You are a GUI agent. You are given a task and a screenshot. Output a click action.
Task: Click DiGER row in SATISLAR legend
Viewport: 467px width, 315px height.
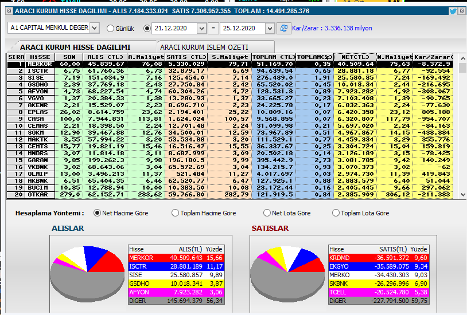pyautogui.click(x=379, y=301)
